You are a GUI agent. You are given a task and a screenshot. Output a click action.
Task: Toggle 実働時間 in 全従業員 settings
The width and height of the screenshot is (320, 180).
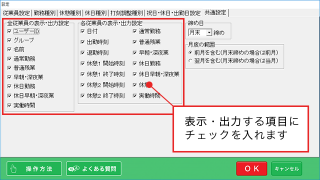[9, 105]
